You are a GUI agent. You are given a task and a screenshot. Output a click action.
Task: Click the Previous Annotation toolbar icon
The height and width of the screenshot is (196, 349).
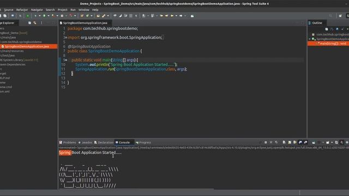coord(153,16)
